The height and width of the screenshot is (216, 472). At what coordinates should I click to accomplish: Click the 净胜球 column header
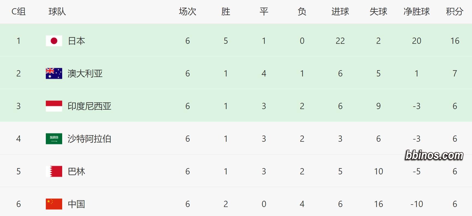click(x=416, y=11)
